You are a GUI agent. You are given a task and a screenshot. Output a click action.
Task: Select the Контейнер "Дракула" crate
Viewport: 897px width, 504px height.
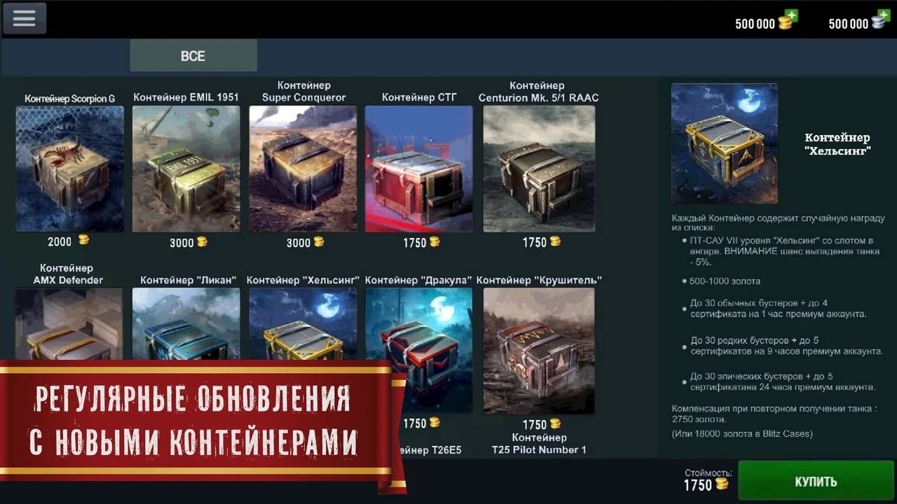(x=419, y=350)
